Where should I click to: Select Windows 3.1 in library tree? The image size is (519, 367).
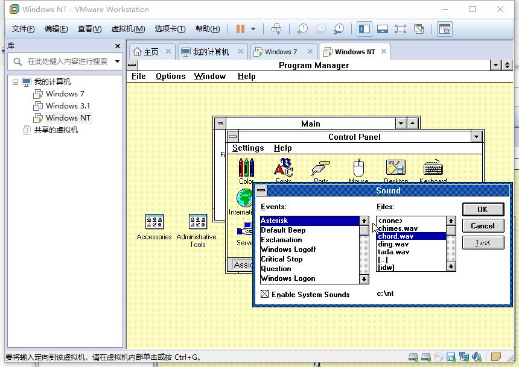point(68,106)
